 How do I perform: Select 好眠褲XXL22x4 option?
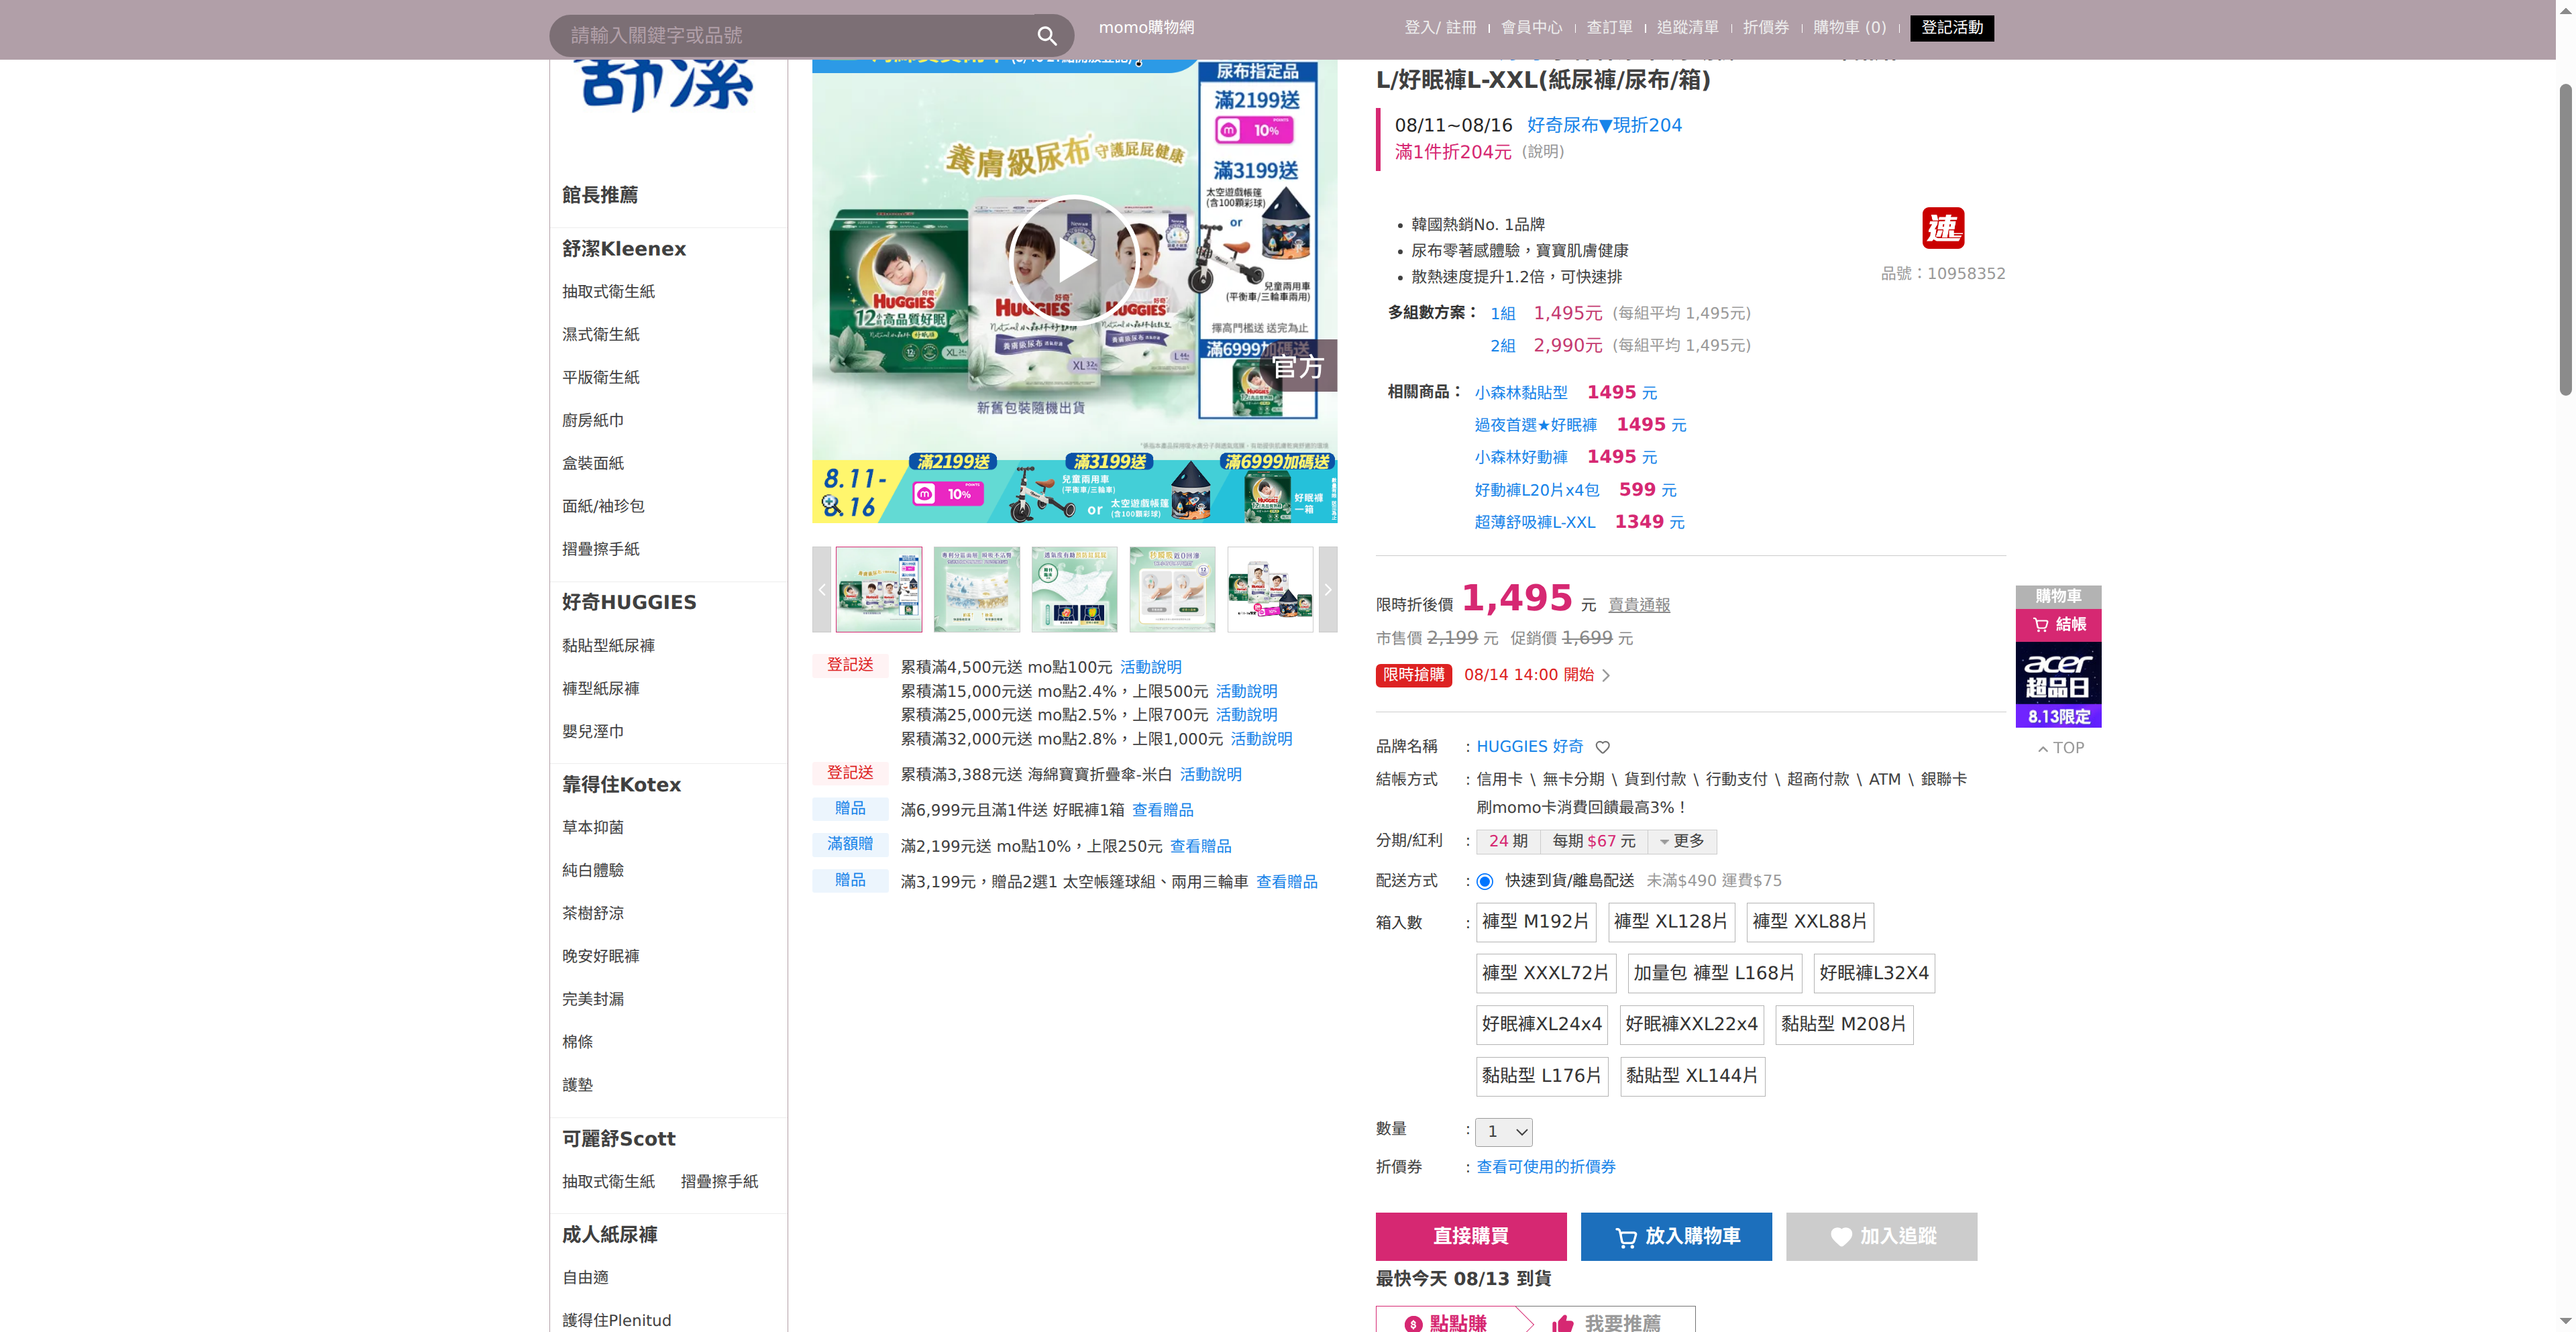[x=1691, y=1025]
